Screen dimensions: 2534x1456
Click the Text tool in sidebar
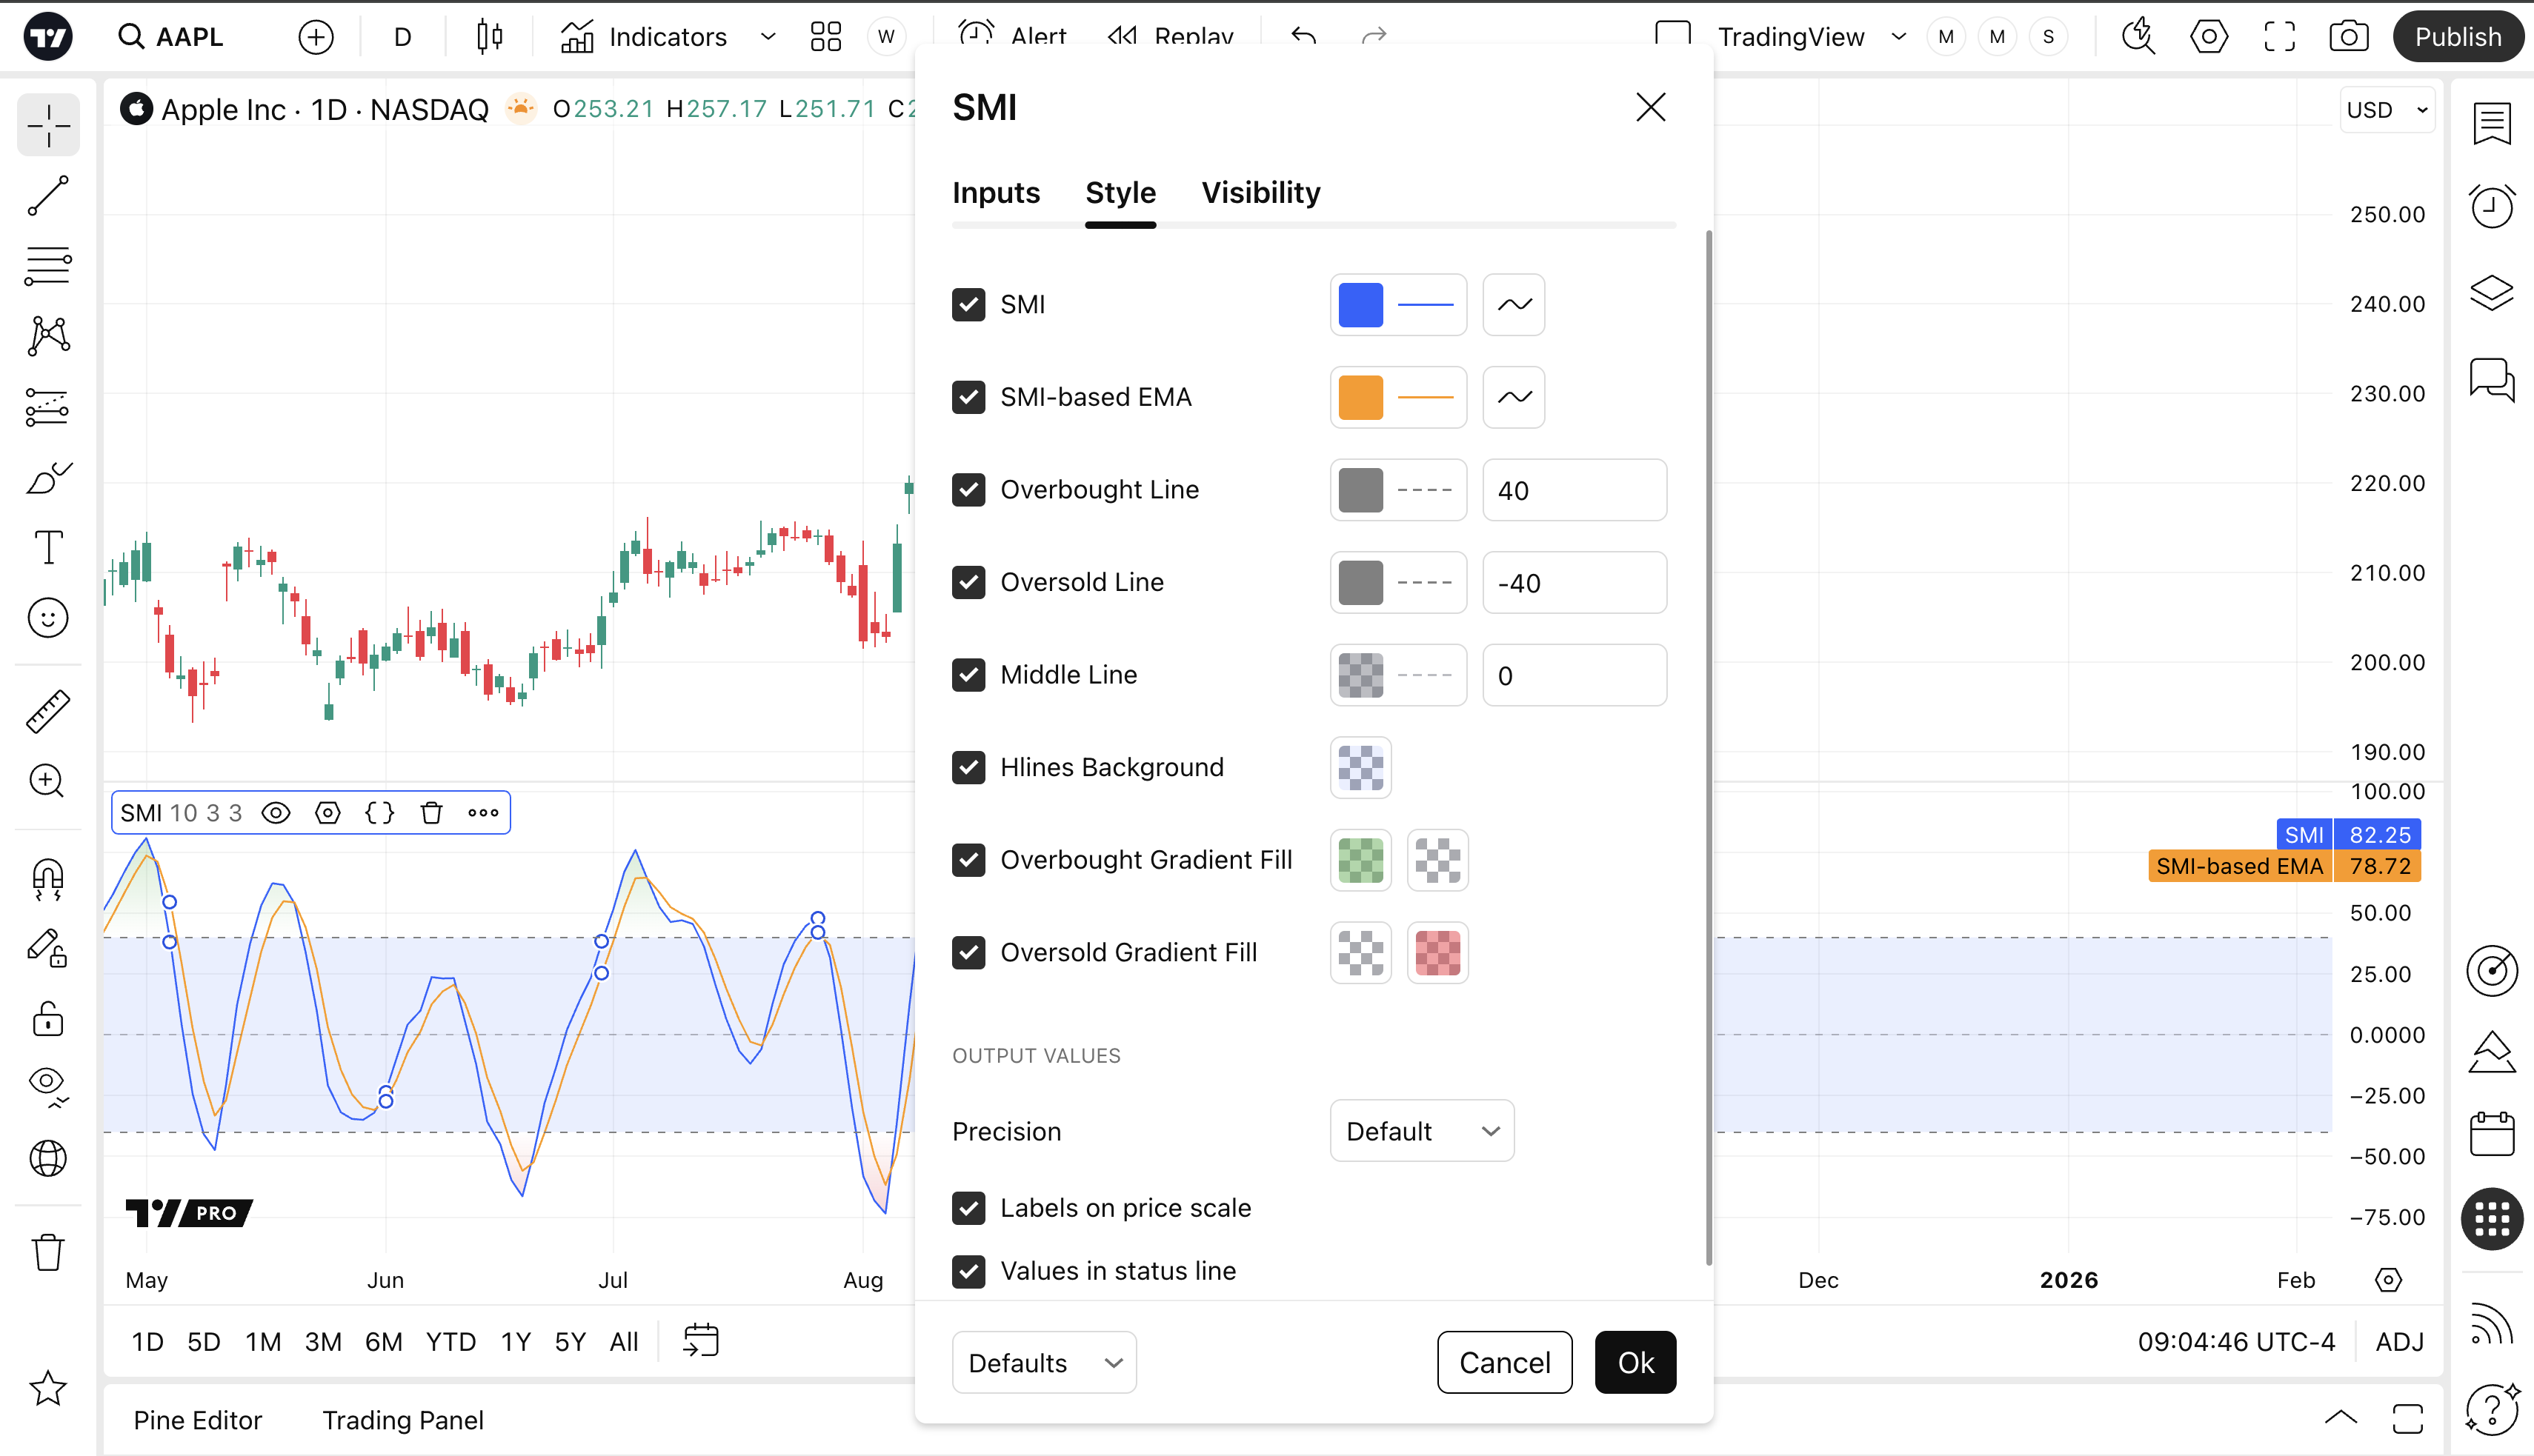click(47, 547)
